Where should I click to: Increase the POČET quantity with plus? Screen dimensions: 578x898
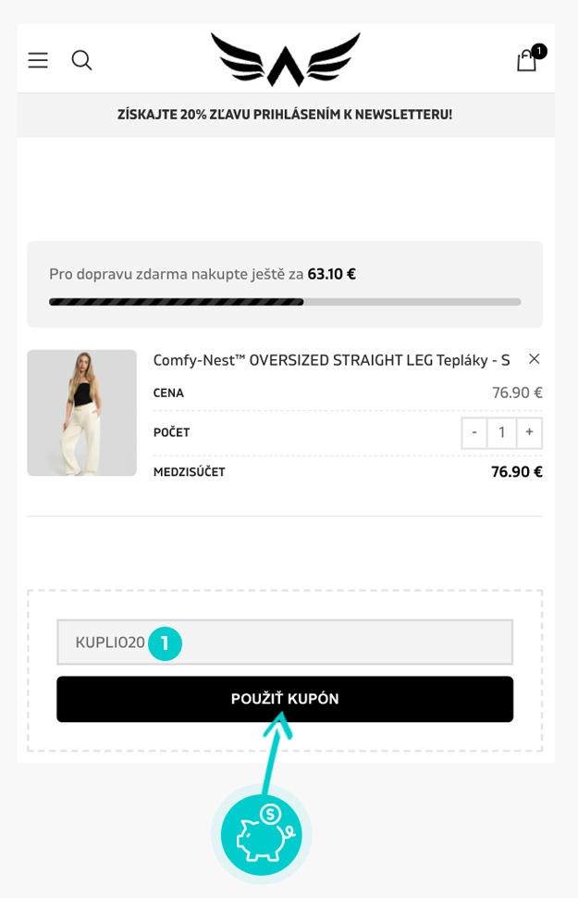pos(528,432)
